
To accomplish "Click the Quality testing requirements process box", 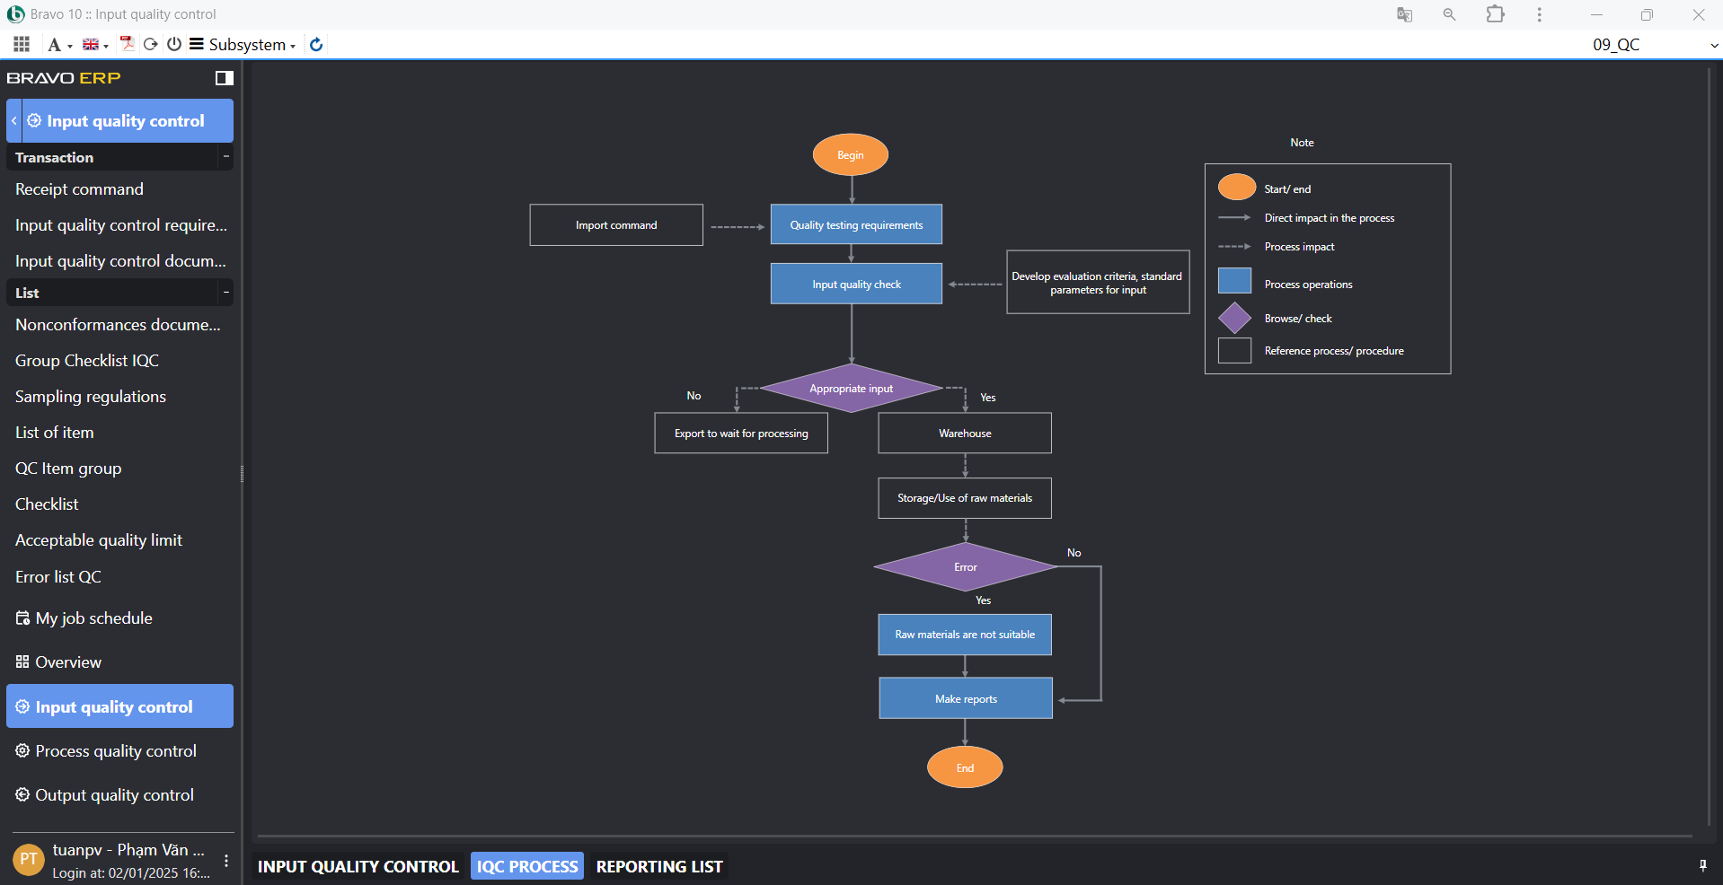I will coord(856,225).
